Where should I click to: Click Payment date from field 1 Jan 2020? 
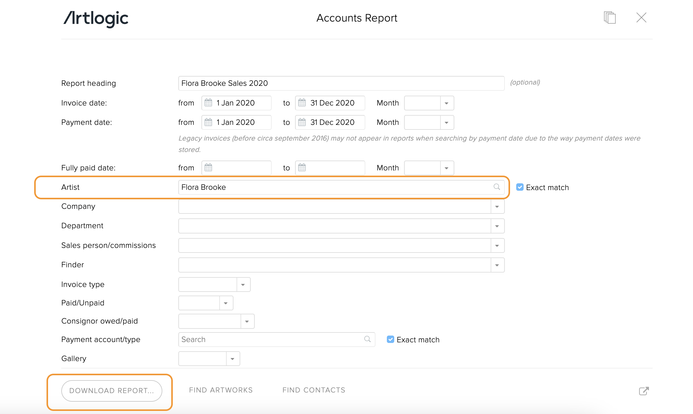tap(237, 122)
